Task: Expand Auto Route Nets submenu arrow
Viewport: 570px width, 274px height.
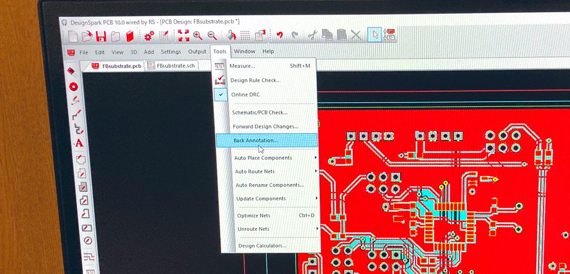Action: (316, 171)
